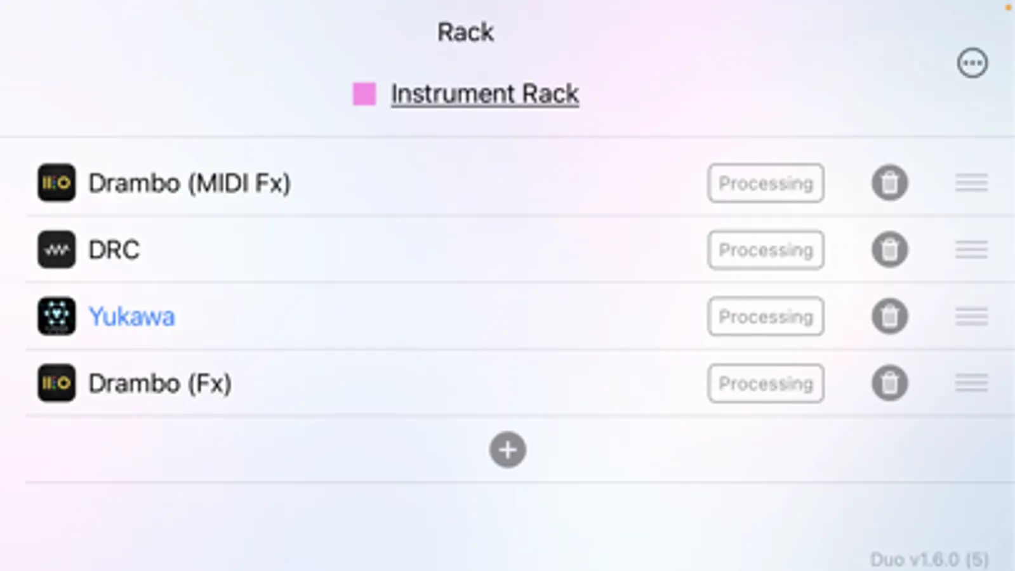1015x571 pixels.
Task: Delete the Drambo (MIDI Fx) plugin
Action: [x=890, y=183]
